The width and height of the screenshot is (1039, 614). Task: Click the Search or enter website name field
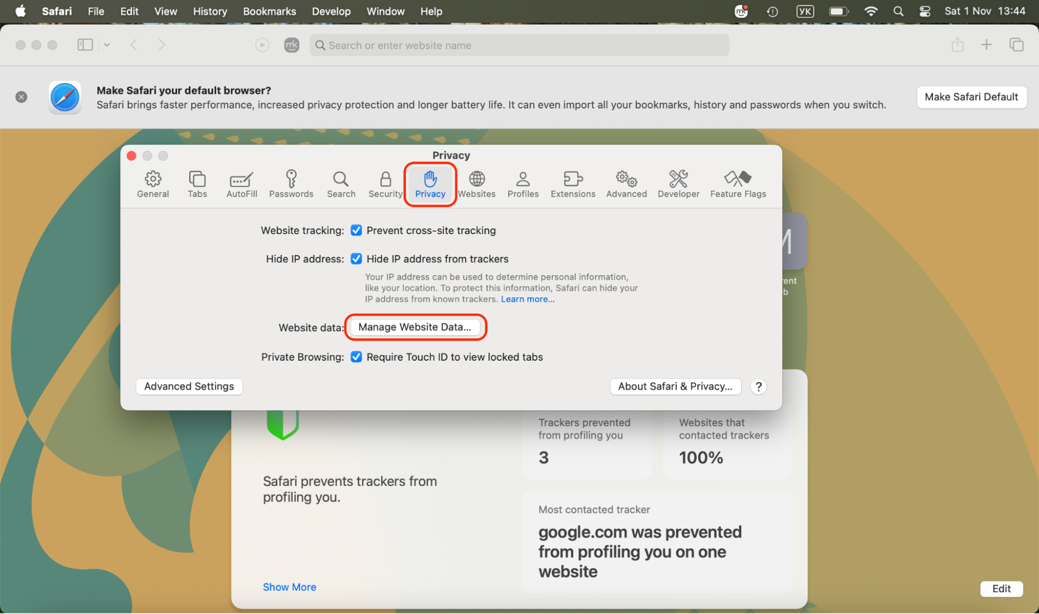click(519, 45)
